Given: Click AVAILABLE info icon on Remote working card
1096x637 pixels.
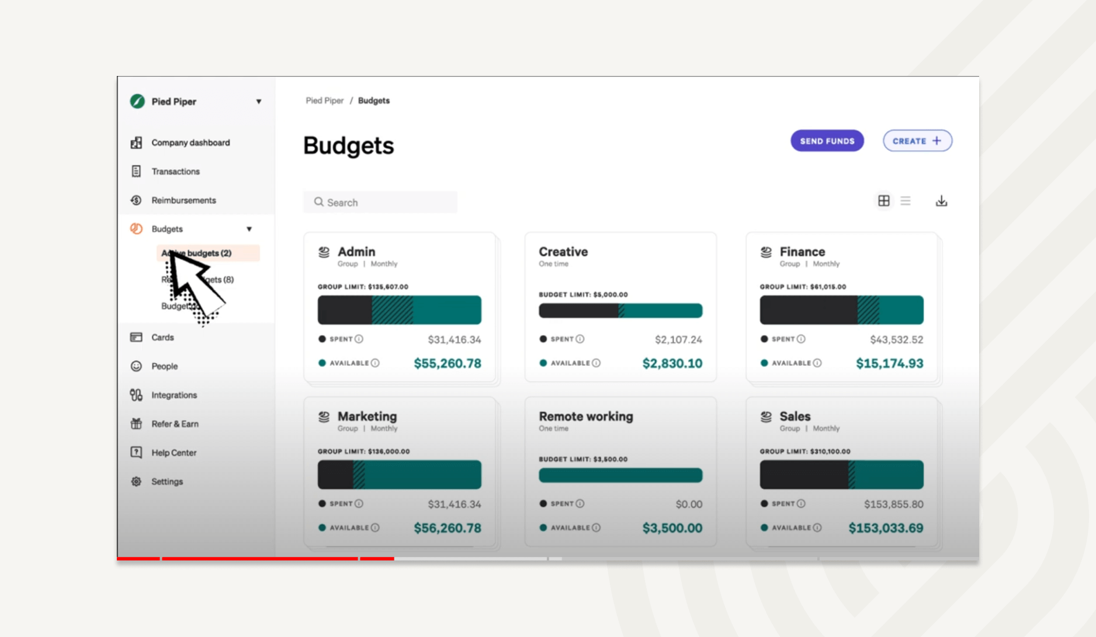Looking at the screenshot, I should (x=596, y=528).
